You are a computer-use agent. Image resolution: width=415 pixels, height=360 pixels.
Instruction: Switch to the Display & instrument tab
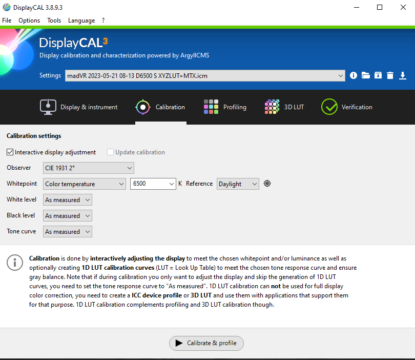(78, 107)
